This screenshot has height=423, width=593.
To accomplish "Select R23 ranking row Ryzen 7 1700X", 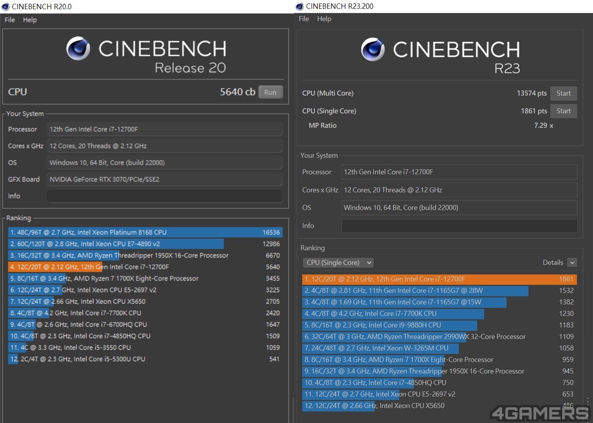I will (440, 360).
